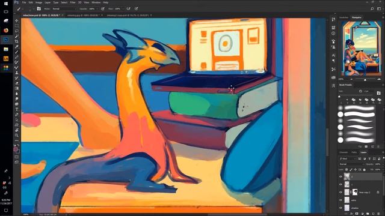Switch foreground and background colors arrow
The image size is (385, 216).
tap(18, 145)
